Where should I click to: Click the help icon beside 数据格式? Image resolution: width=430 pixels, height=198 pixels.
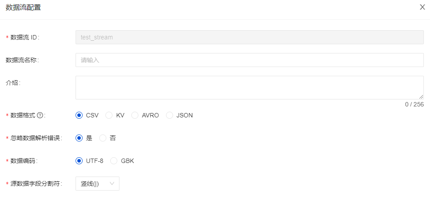click(x=40, y=115)
